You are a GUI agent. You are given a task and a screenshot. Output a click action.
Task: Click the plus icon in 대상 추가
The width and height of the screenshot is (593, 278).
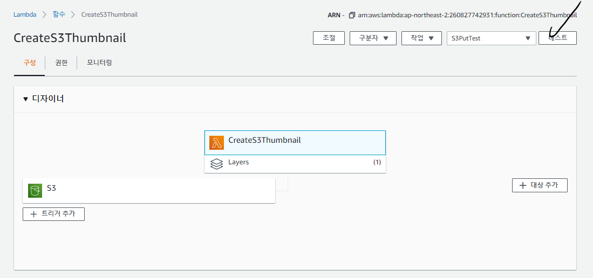[x=523, y=185]
